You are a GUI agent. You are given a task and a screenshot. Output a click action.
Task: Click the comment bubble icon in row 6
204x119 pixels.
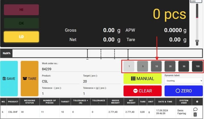(195, 109)
